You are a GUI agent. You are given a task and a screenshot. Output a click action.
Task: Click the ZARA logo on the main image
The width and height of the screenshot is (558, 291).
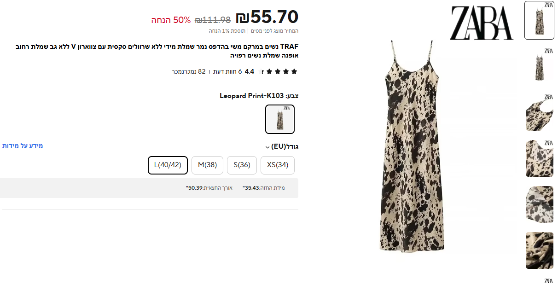[x=481, y=23]
